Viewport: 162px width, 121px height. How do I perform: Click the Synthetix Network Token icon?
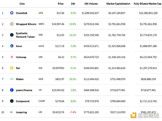point(12,35)
